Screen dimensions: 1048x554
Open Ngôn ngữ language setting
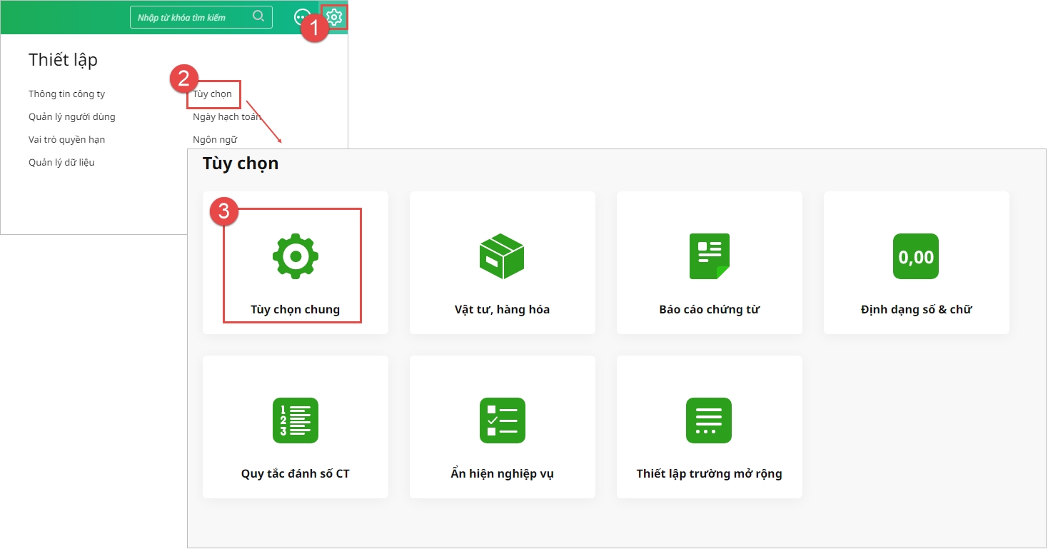(x=215, y=140)
